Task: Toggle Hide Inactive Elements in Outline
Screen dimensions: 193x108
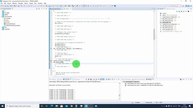Action: 188,11
